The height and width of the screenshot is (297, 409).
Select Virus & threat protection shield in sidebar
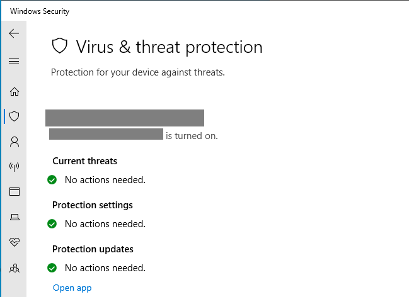[14, 116]
